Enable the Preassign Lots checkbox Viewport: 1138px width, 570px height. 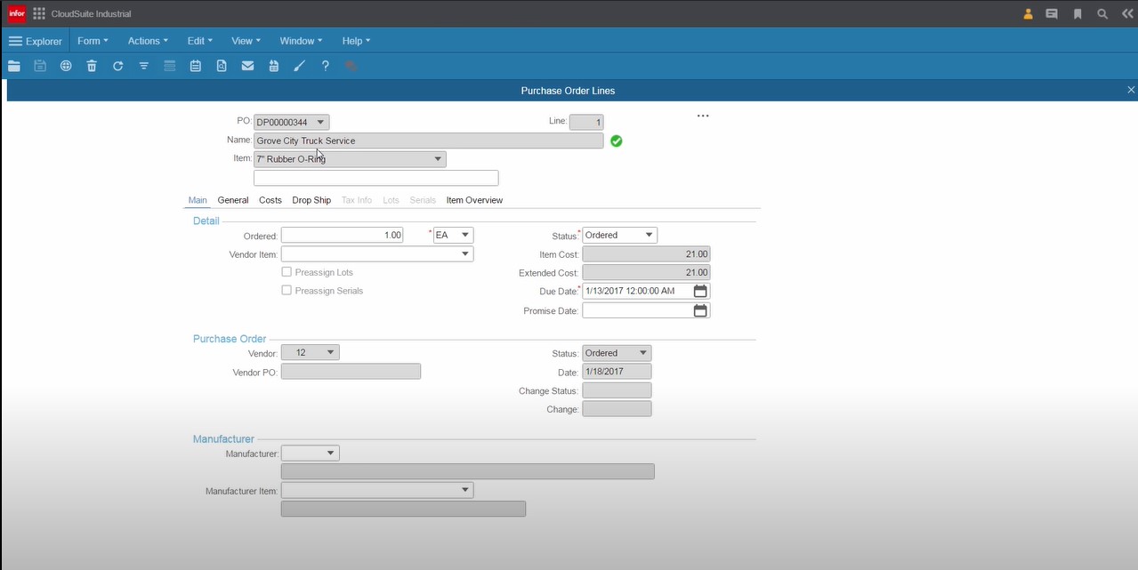click(x=287, y=272)
